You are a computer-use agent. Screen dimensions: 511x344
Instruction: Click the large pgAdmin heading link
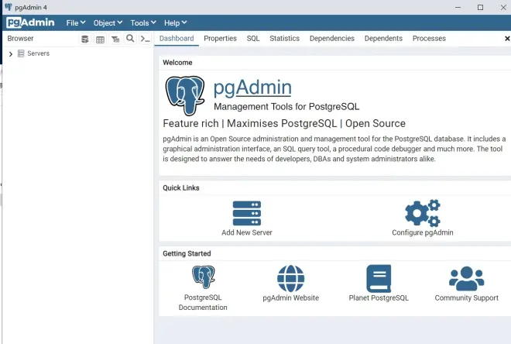point(252,88)
